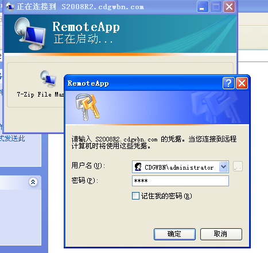Click the 密码(P) label
268x253 pixels.
click(85, 181)
